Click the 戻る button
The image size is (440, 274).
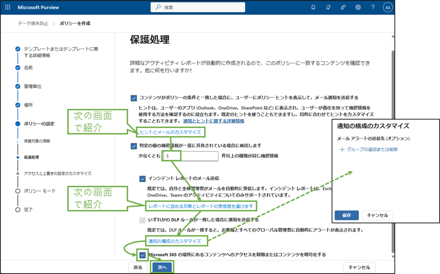138,267
